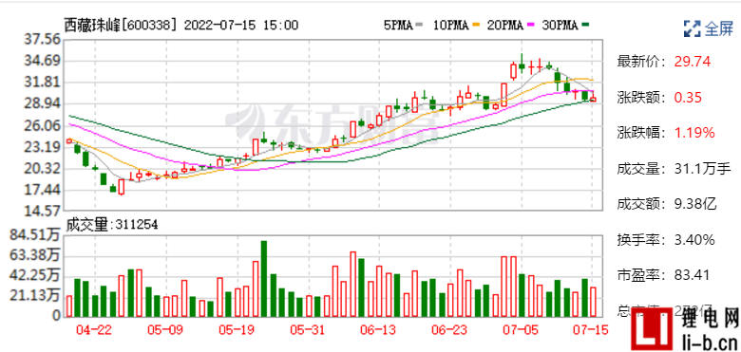741x352 pixels.
Task: Click the 28.94 price axis label
Action: [x=43, y=104]
